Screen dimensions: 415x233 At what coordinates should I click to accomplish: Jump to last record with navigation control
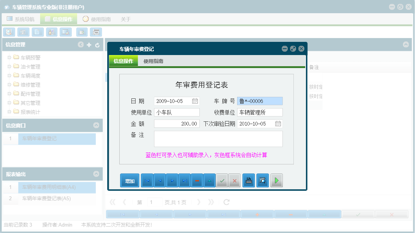184,180
